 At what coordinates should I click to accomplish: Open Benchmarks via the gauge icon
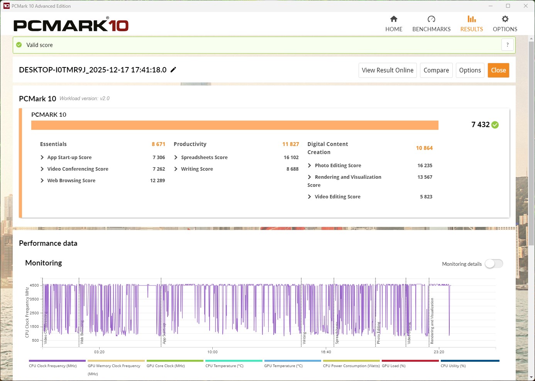pos(431,19)
